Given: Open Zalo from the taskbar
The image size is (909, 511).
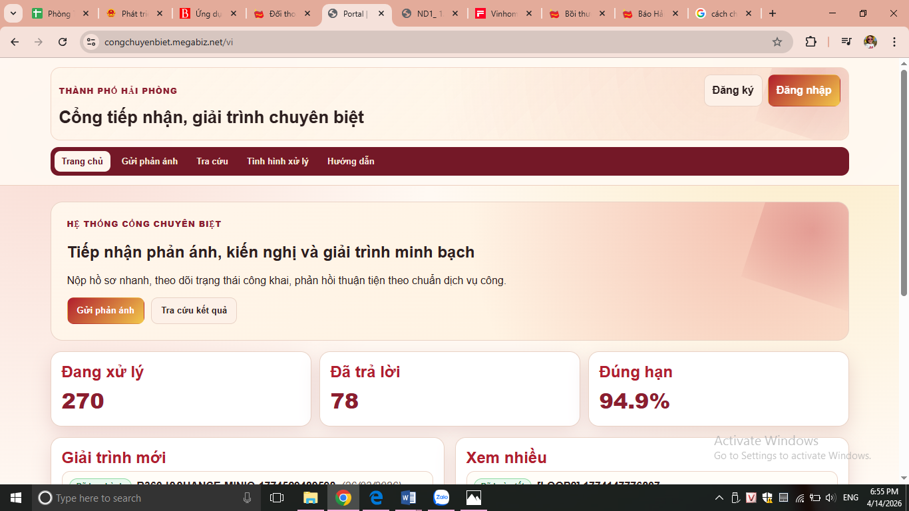Looking at the screenshot, I should tap(441, 498).
